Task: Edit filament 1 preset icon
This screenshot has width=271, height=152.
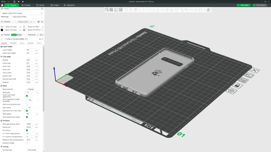Action: tap(21, 27)
